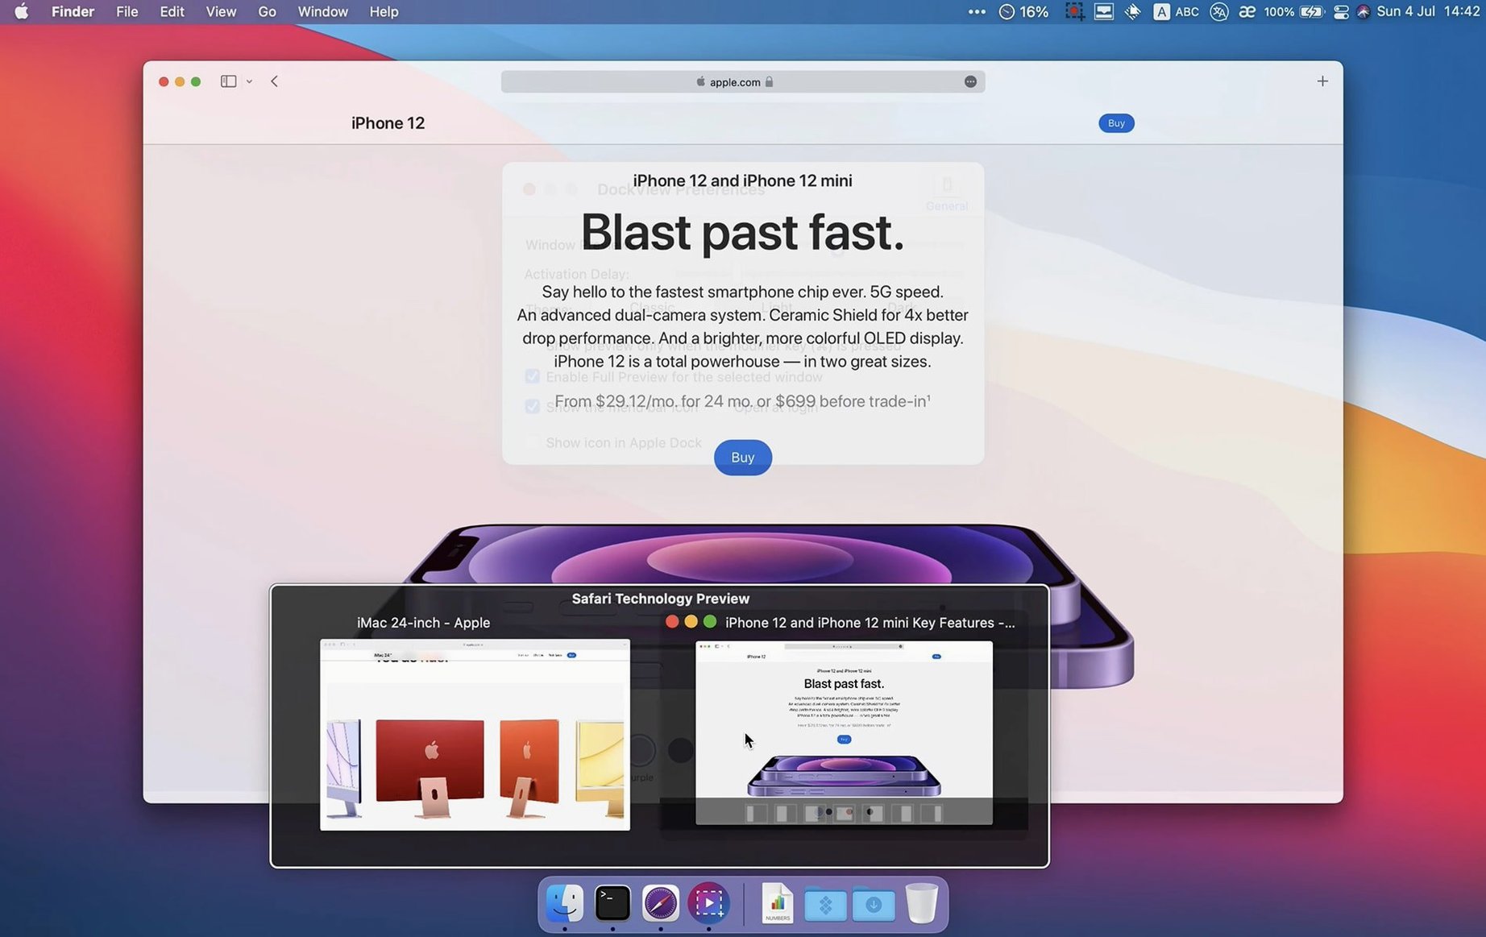Screen dimensions: 1486x937
Task: Click the screen capture menu bar icon
Action: click(1074, 11)
